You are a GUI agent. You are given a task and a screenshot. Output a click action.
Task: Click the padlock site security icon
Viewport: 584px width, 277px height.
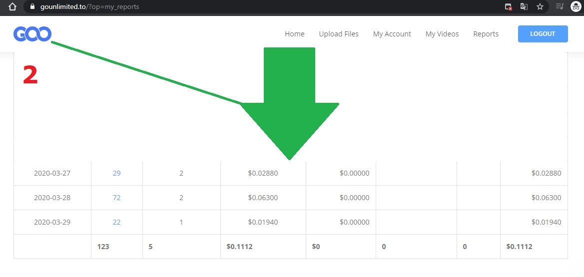coord(32,6)
